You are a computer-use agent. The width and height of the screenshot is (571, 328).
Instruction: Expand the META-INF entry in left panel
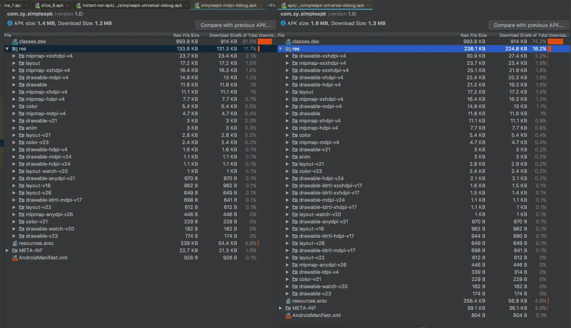click(x=6, y=250)
